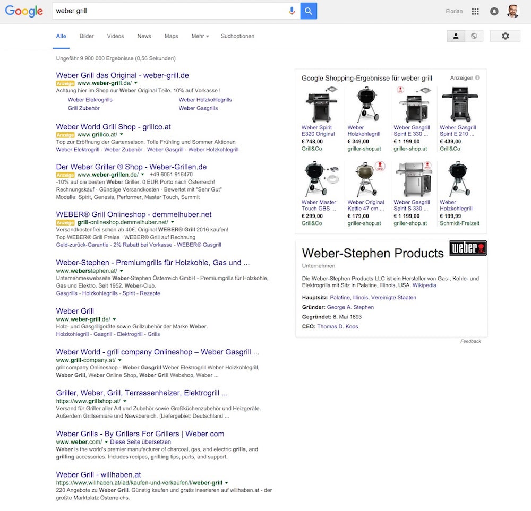Expand the Mehr dropdown
This screenshot has width=531, height=511.
click(200, 36)
